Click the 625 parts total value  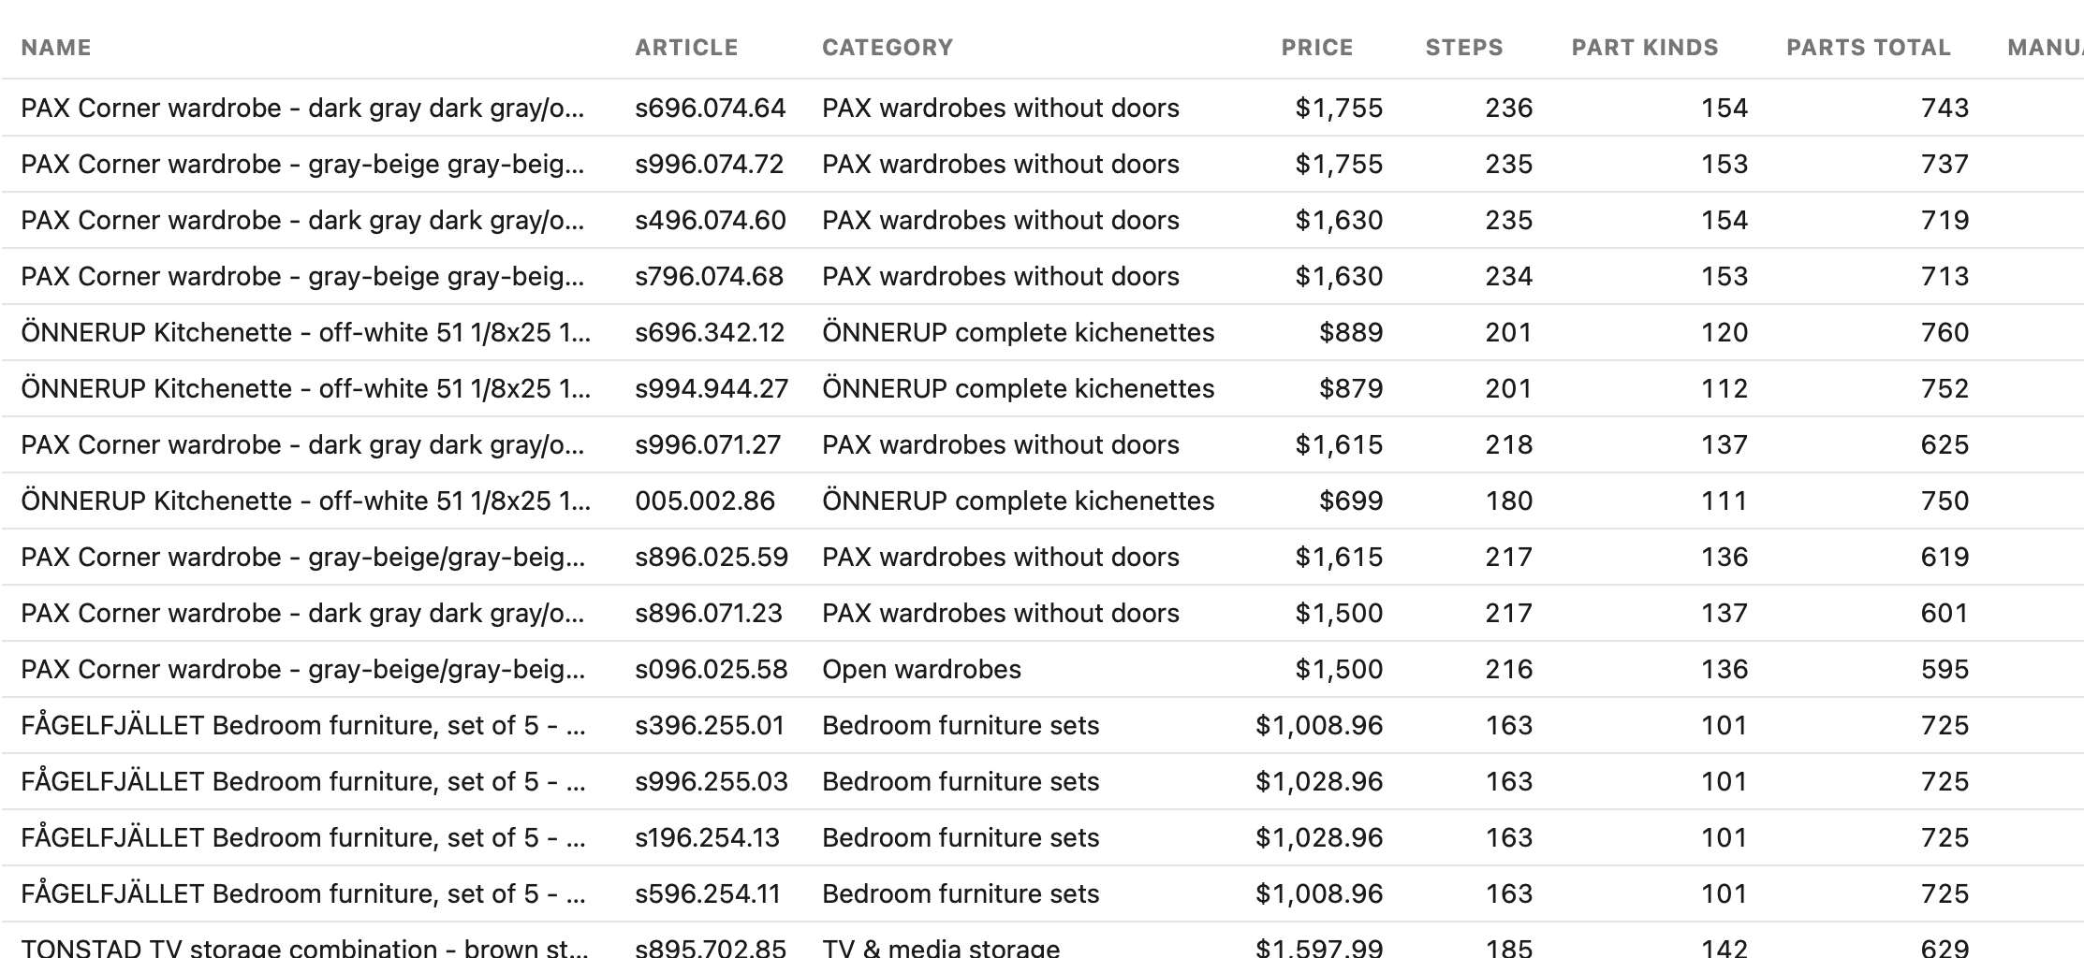click(1945, 445)
